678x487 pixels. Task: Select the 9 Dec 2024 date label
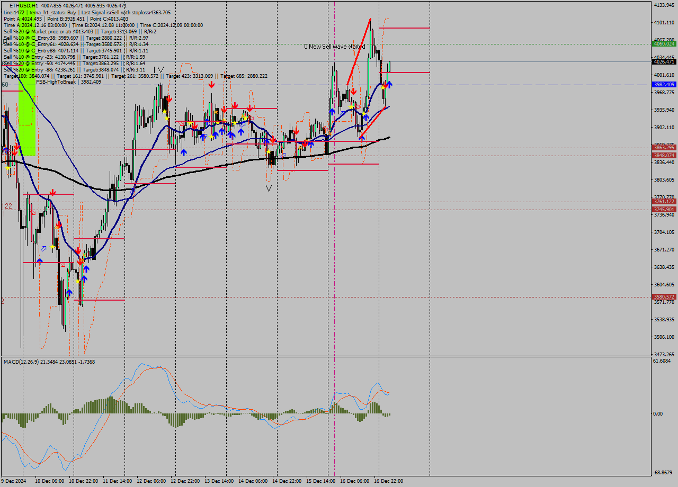click(x=14, y=481)
